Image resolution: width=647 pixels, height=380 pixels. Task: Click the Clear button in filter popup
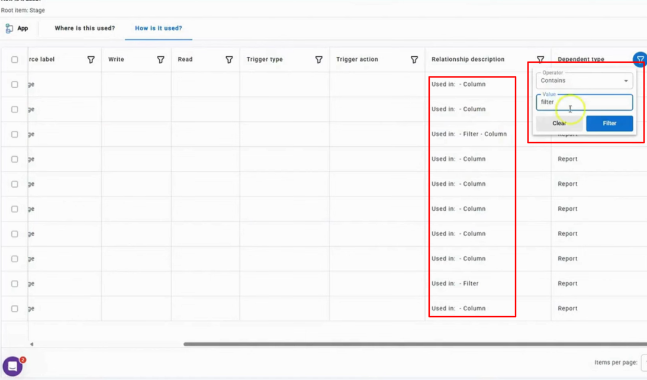click(559, 123)
